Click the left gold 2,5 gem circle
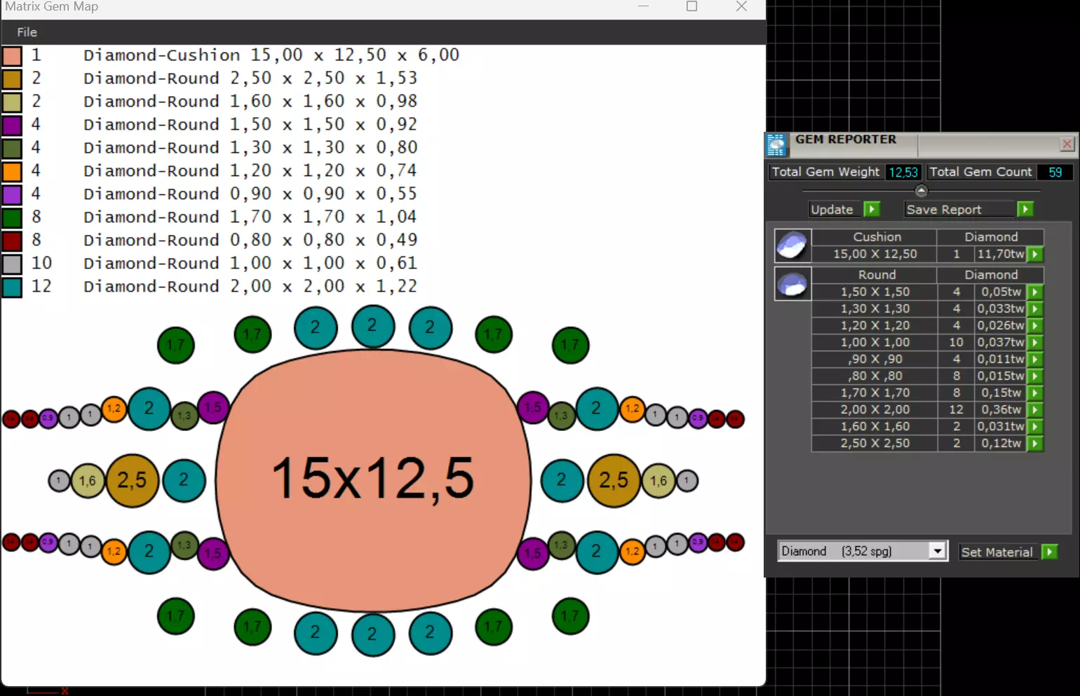 132,480
